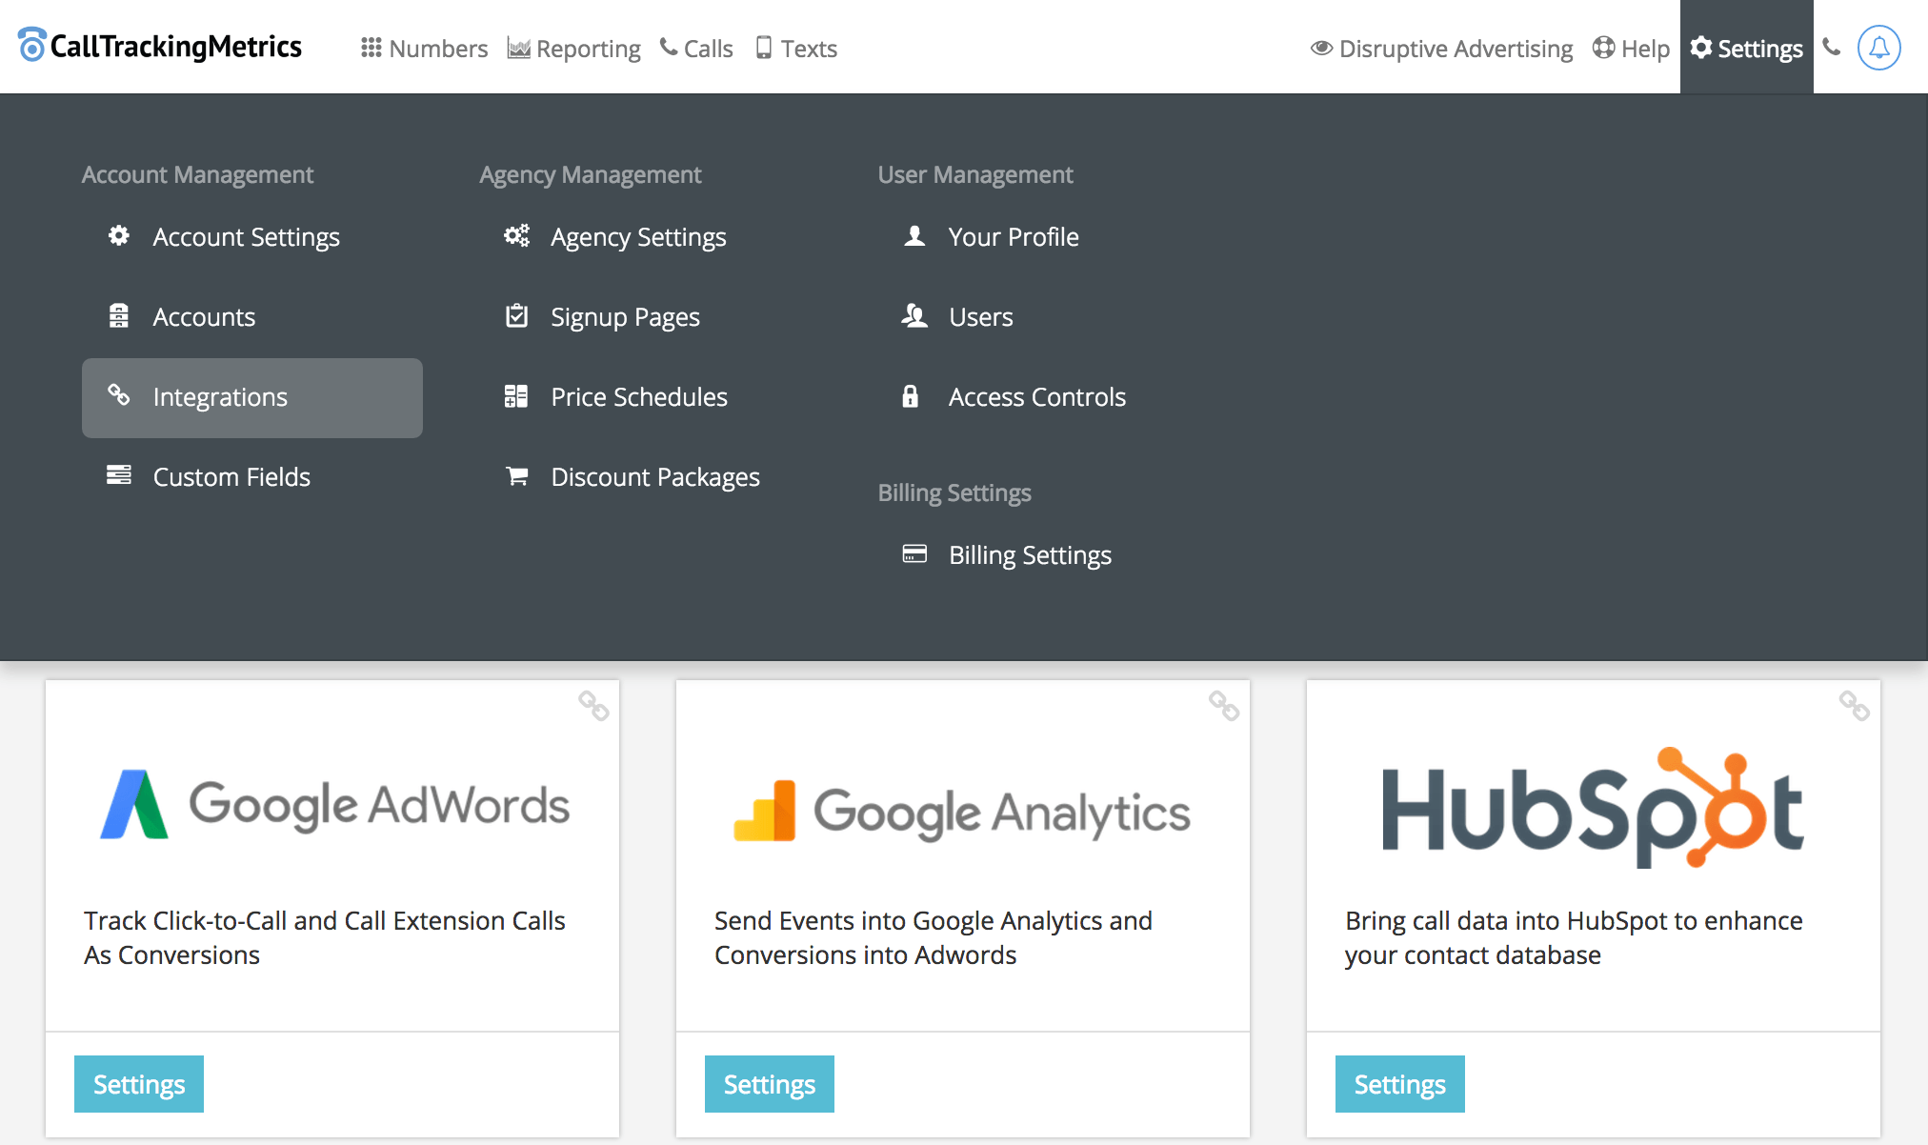This screenshot has width=1928, height=1145.
Task: Open Settings for Google Analytics integration
Action: click(x=770, y=1084)
